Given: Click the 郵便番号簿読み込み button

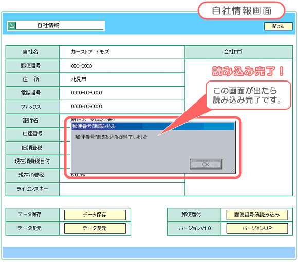Looking at the screenshot, I should [257, 215].
